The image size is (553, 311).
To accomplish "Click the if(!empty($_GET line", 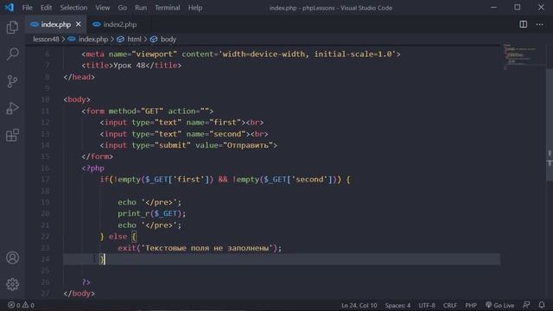I will [x=225, y=180].
